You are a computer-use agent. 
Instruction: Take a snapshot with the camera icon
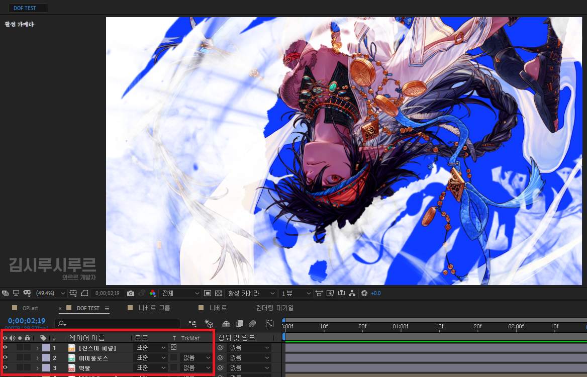tap(130, 293)
